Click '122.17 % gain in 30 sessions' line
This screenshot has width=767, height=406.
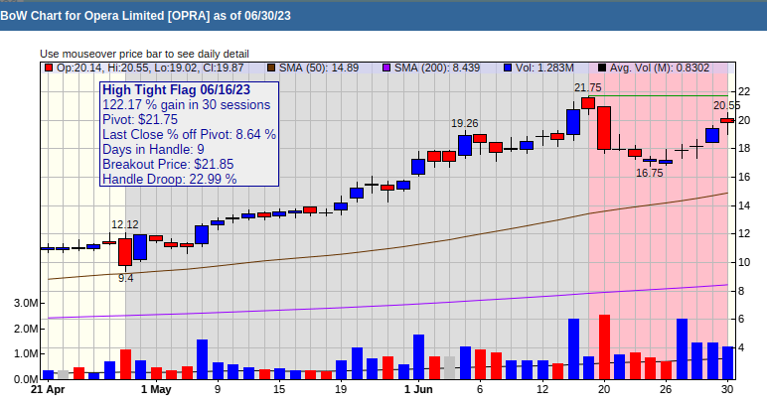187,105
